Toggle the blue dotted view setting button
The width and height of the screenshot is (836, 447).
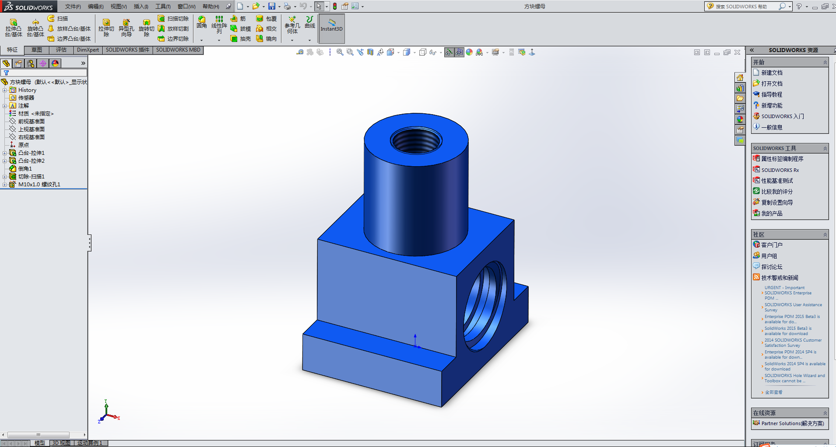[x=459, y=52]
